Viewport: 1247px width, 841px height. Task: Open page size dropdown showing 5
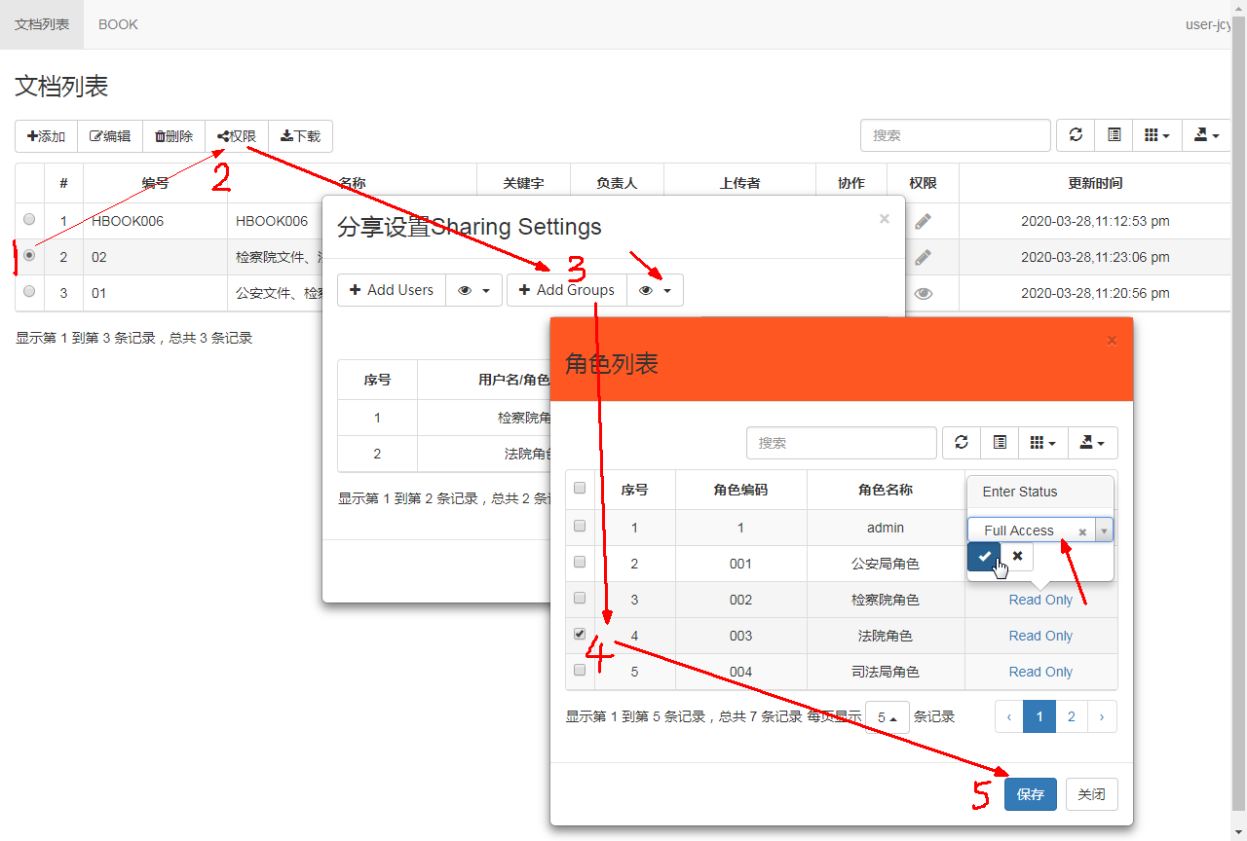[887, 717]
